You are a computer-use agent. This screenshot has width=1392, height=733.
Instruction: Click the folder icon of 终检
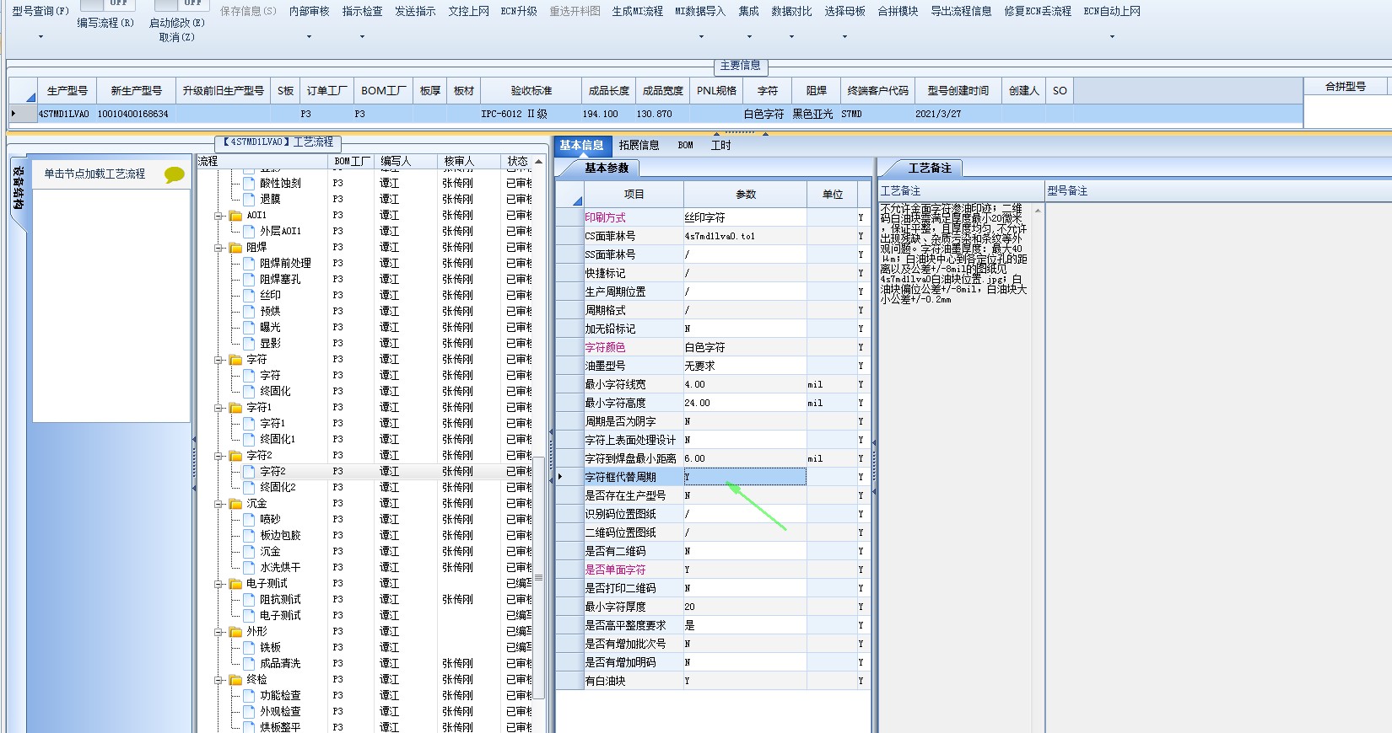tap(235, 679)
